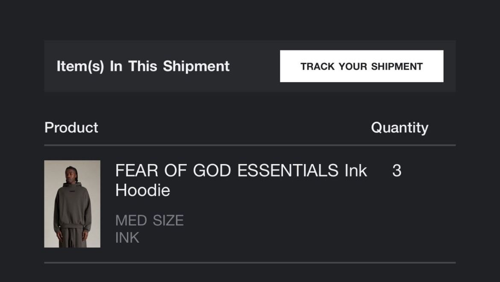Click "Hoodie" on the product title's second line
Viewport: 500px width, 282px height.
(143, 191)
